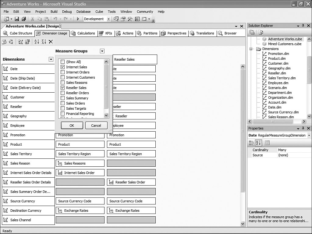Screen dimensions: 312x234
Task: Click the Property Pages icon in Properties
Action: point(267,143)
